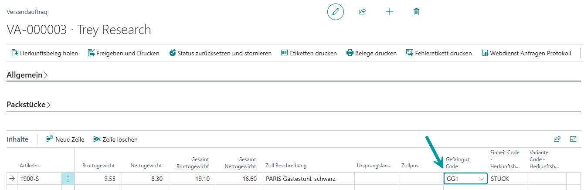This screenshot has height=190, width=584.
Task: Click the Variante Code cell for 1900-S
Action: (x=547, y=179)
